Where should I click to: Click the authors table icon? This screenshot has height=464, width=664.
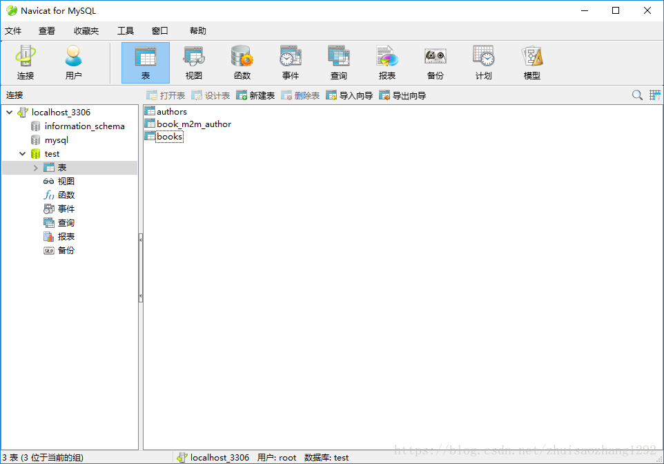tap(150, 111)
